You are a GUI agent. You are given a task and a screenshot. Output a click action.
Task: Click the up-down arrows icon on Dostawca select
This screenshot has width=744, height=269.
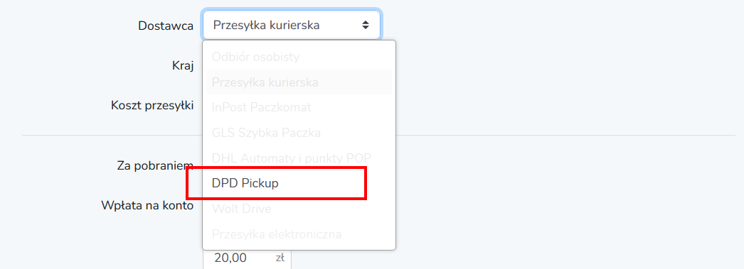pyautogui.click(x=366, y=25)
